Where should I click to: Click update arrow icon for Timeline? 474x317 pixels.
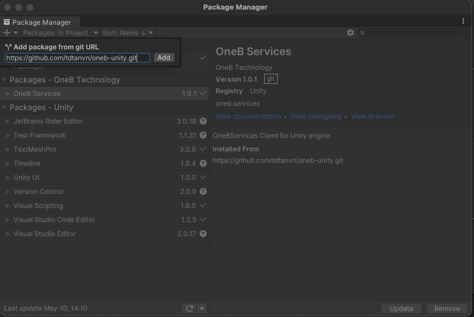point(203,163)
